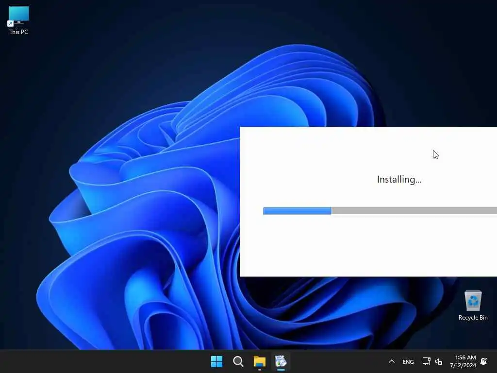Open the This PC desktop shortcut
This screenshot has height=373, width=497.
(x=19, y=20)
